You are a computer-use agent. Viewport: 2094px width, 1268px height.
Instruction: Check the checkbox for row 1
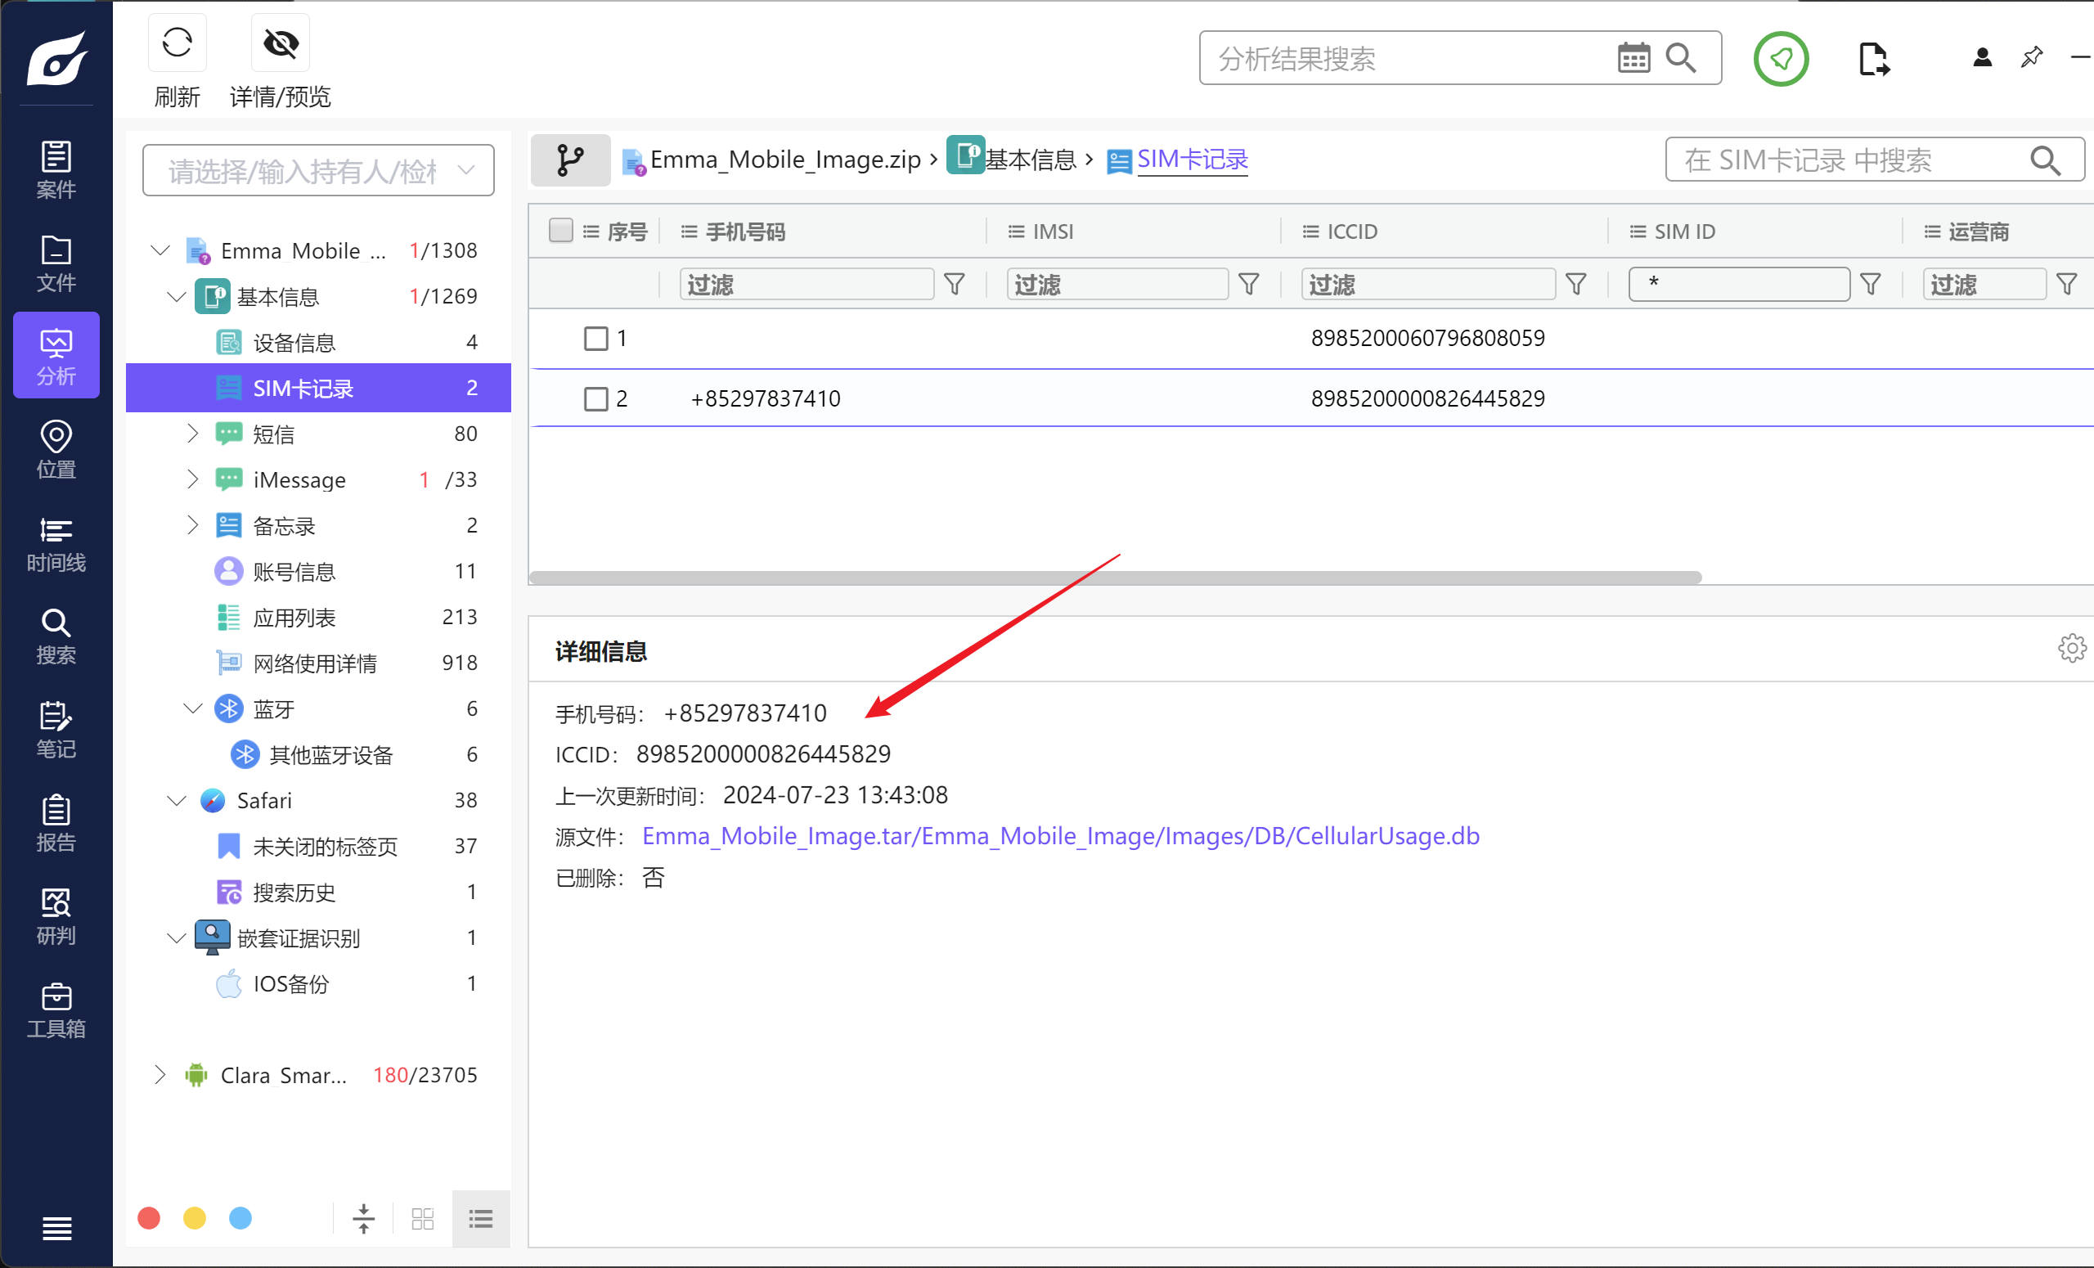point(595,338)
